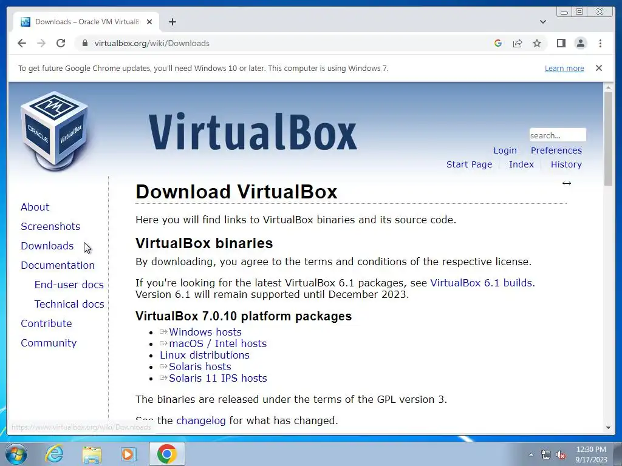
Task: Download the Solaris hosts package
Action: pos(200,366)
